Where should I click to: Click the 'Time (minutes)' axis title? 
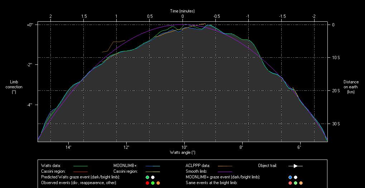coord(182,11)
